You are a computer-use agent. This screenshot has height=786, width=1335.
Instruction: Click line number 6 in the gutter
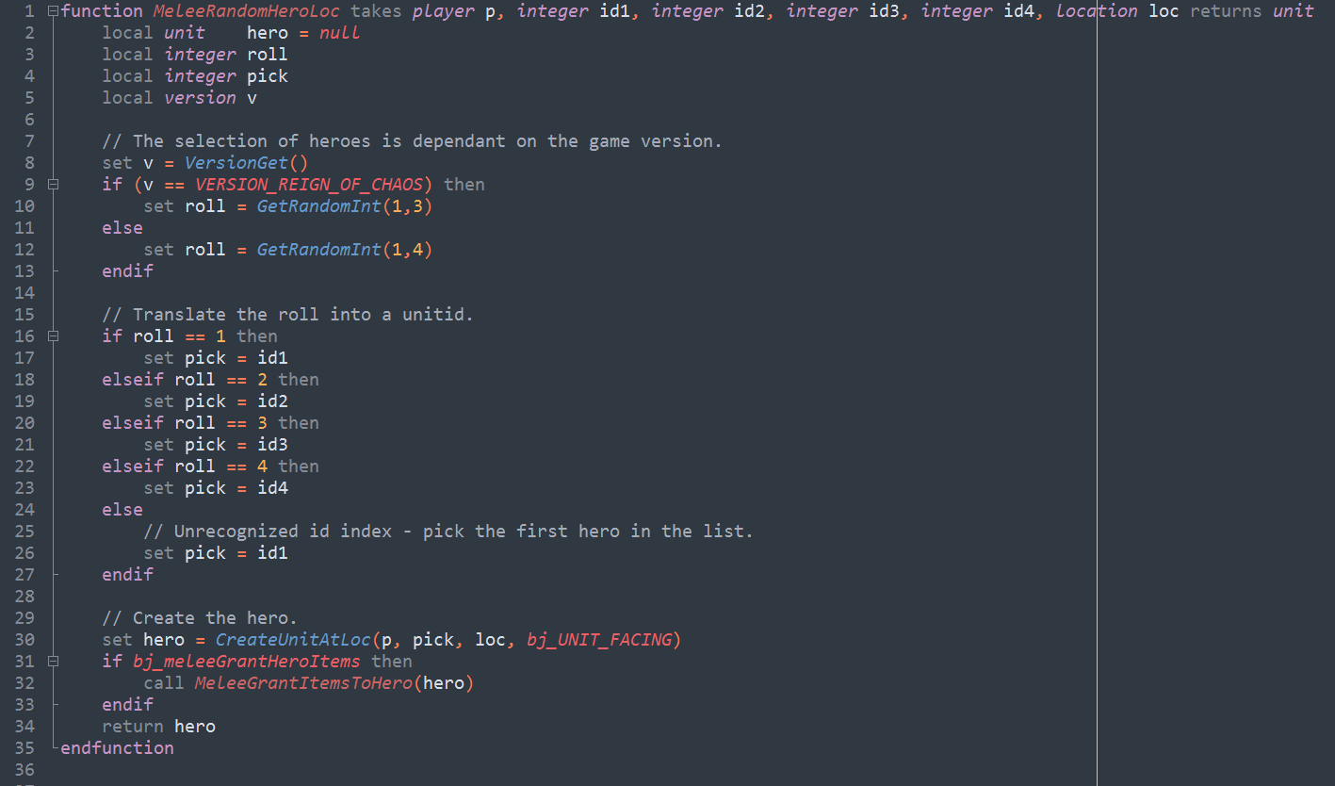(x=29, y=120)
